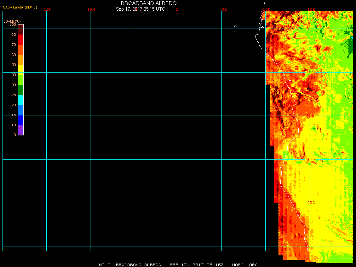
Task: Click the 10S latitude label
Action: 311,116
